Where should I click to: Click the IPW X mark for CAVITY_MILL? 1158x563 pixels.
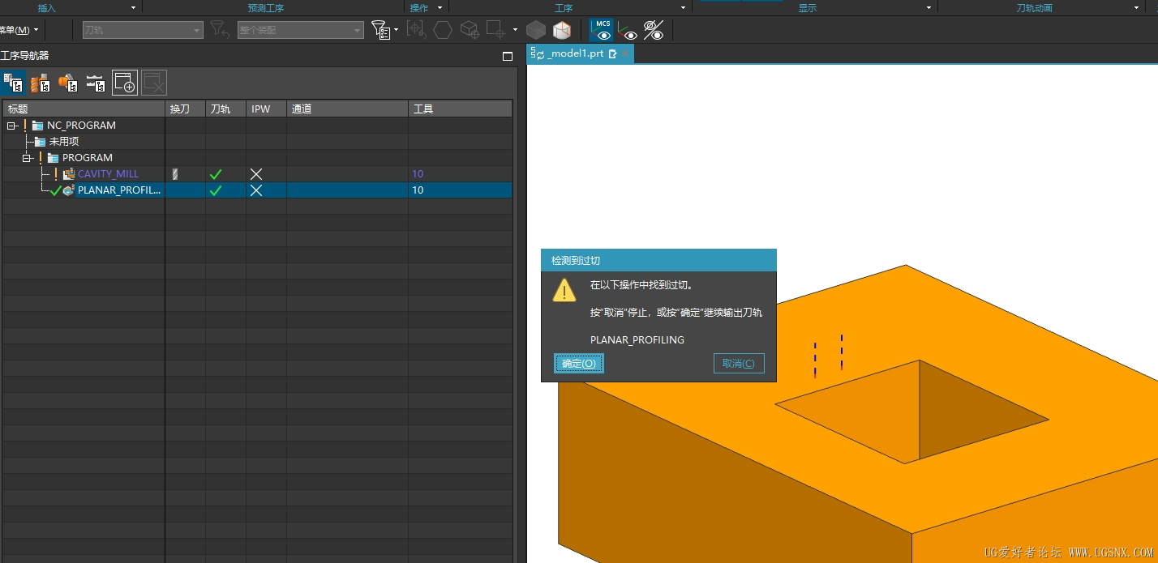pyautogui.click(x=256, y=173)
